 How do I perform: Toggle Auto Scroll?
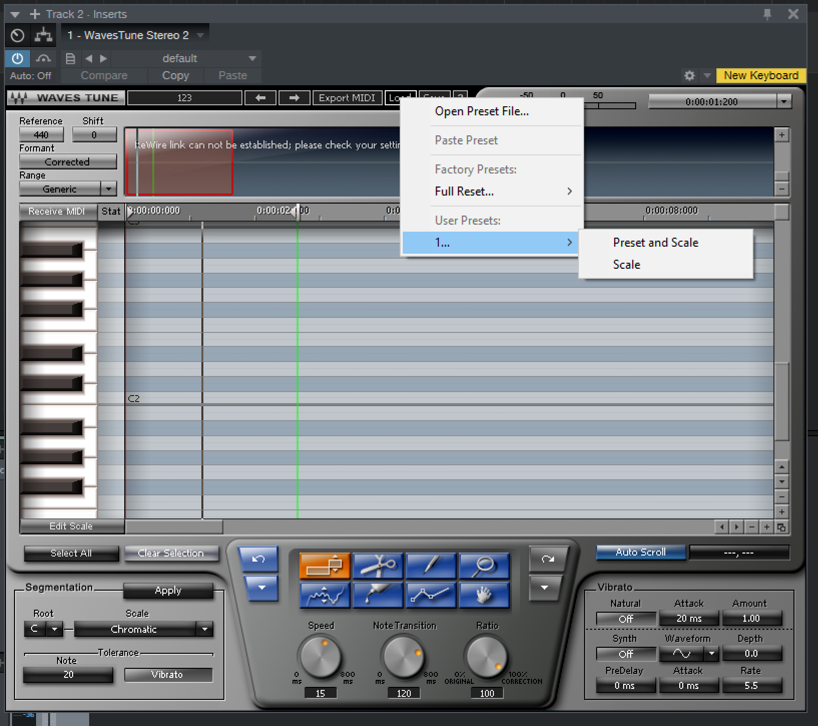tap(641, 552)
